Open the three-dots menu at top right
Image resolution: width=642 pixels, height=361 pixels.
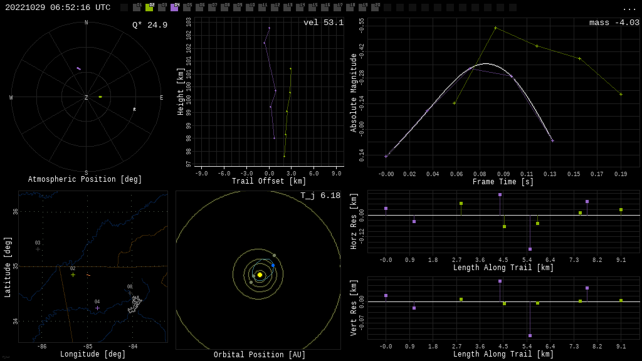pos(629,8)
